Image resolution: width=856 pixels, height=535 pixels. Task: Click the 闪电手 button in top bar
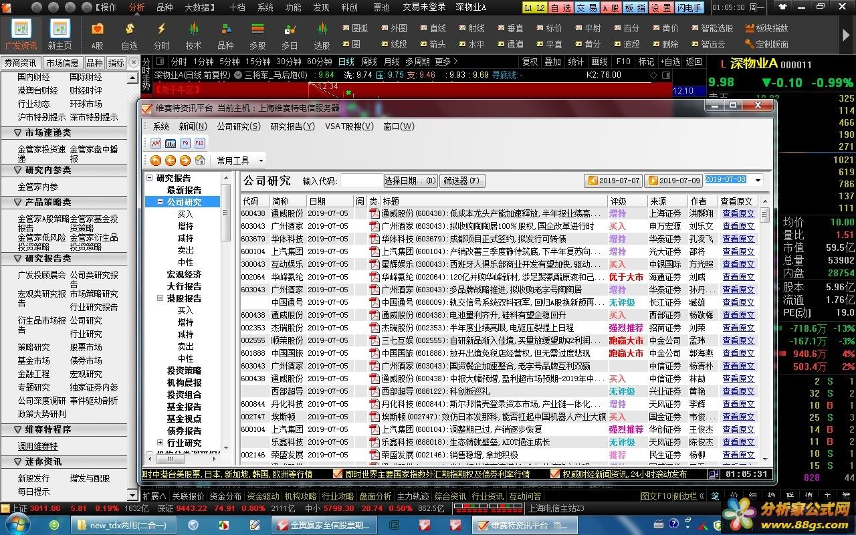click(689, 7)
